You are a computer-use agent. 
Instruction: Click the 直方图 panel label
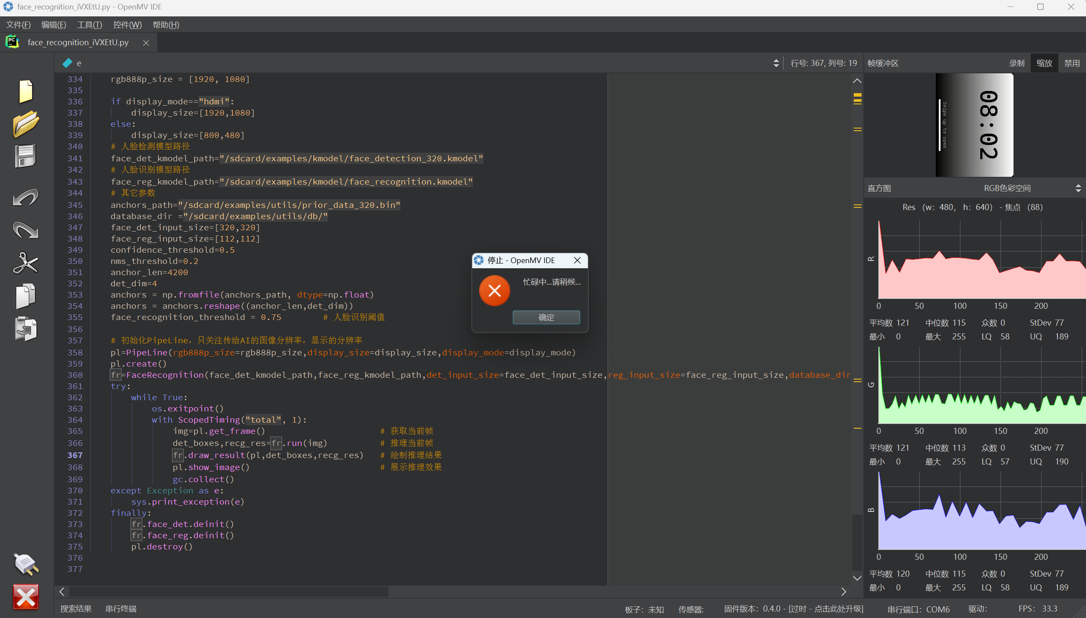click(879, 188)
